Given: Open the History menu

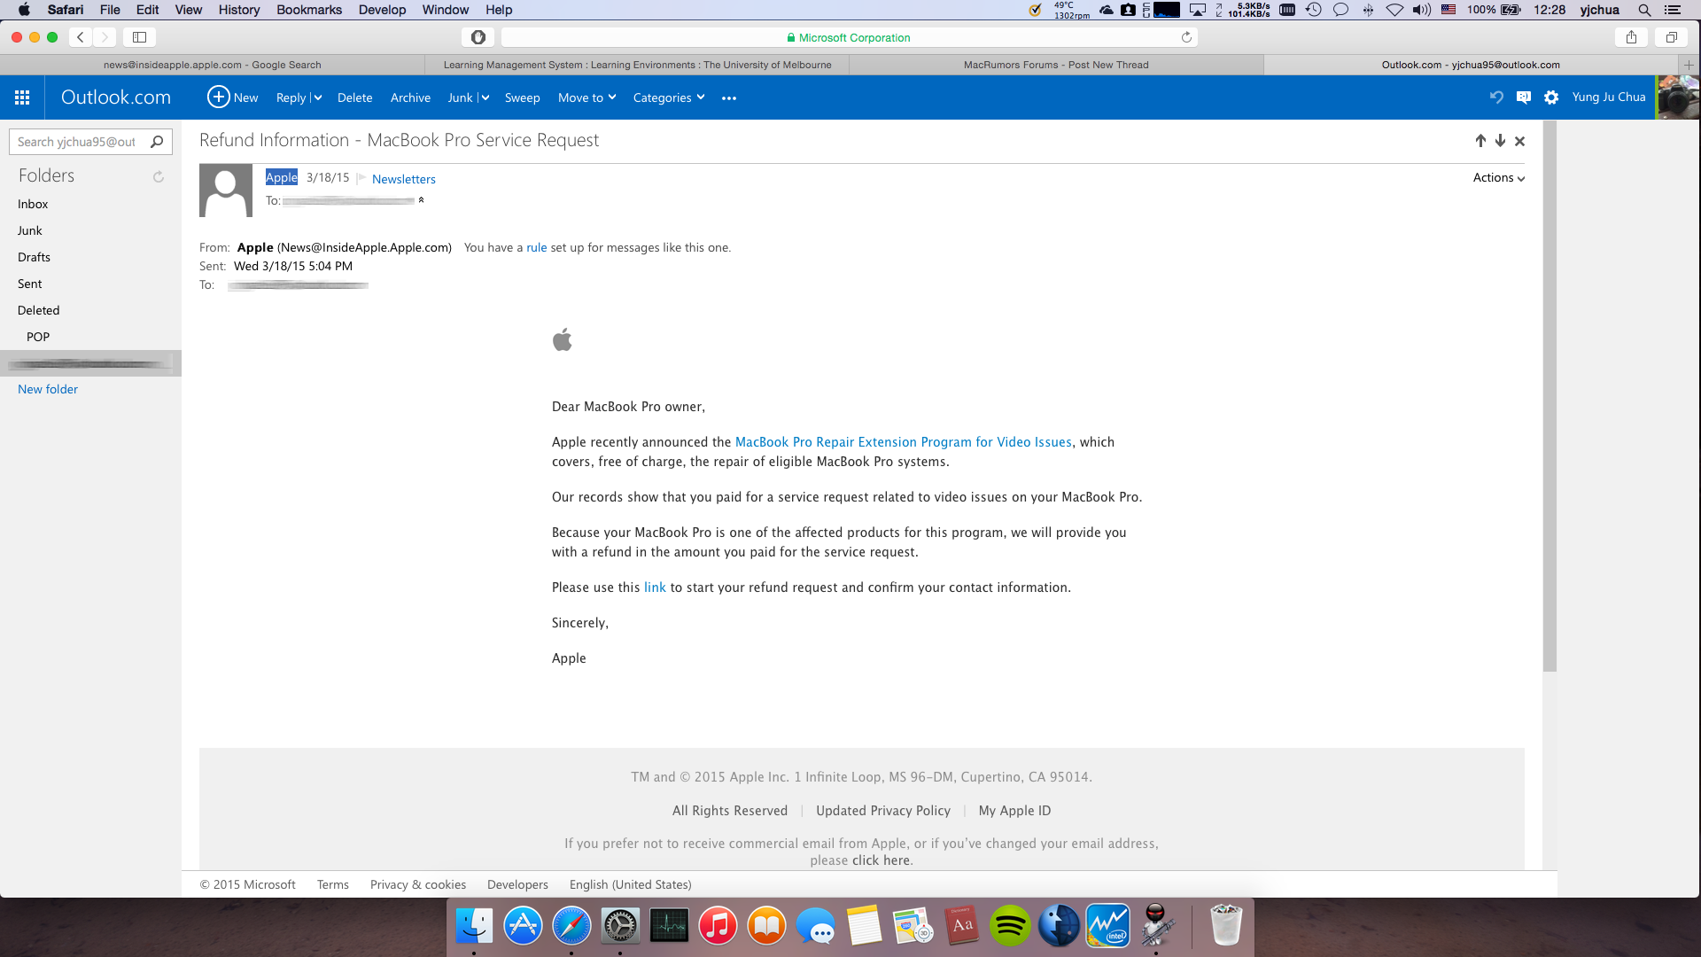Looking at the screenshot, I should tap(239, 10).
